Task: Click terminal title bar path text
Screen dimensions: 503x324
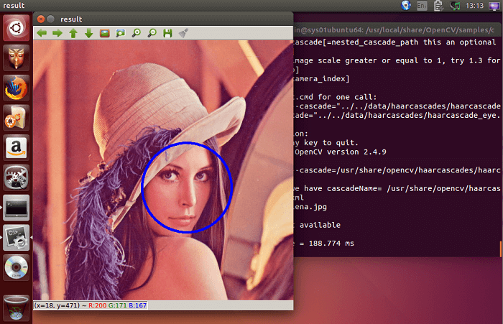Action: coord(394,30)
